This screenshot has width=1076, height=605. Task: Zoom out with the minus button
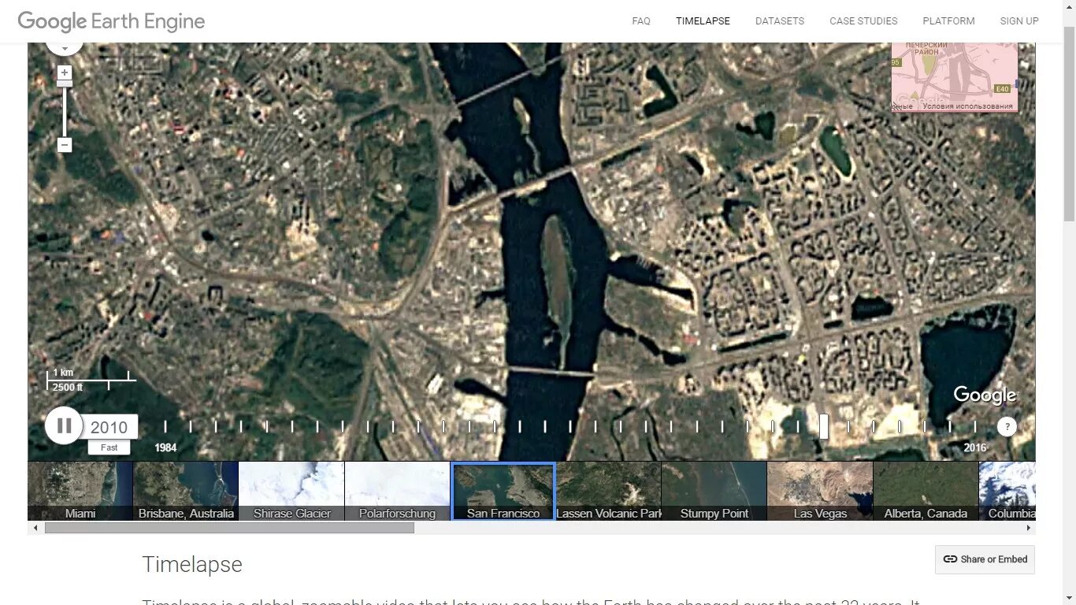tap(65, 145)
